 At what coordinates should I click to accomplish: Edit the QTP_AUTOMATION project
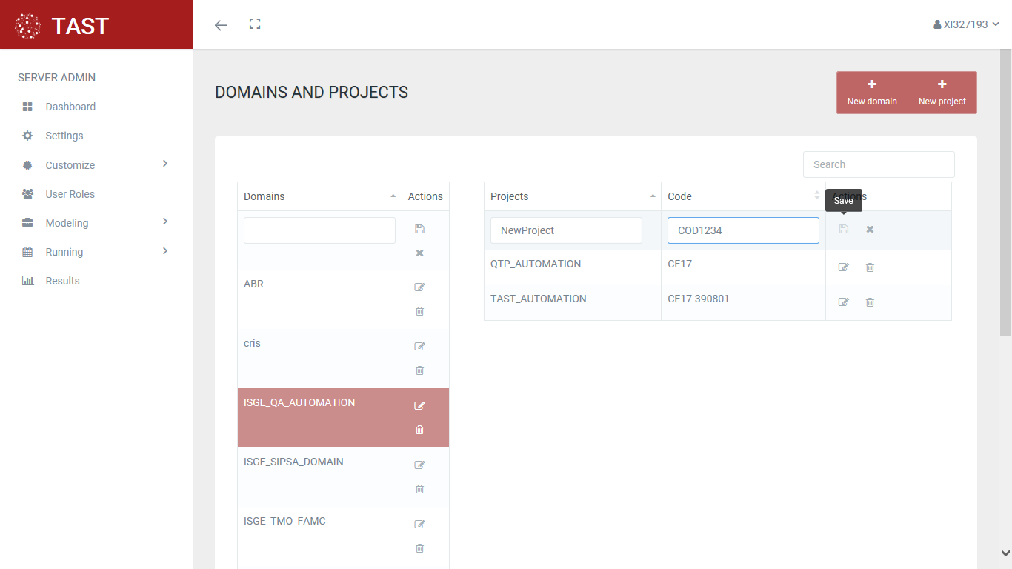click(843, 267)
